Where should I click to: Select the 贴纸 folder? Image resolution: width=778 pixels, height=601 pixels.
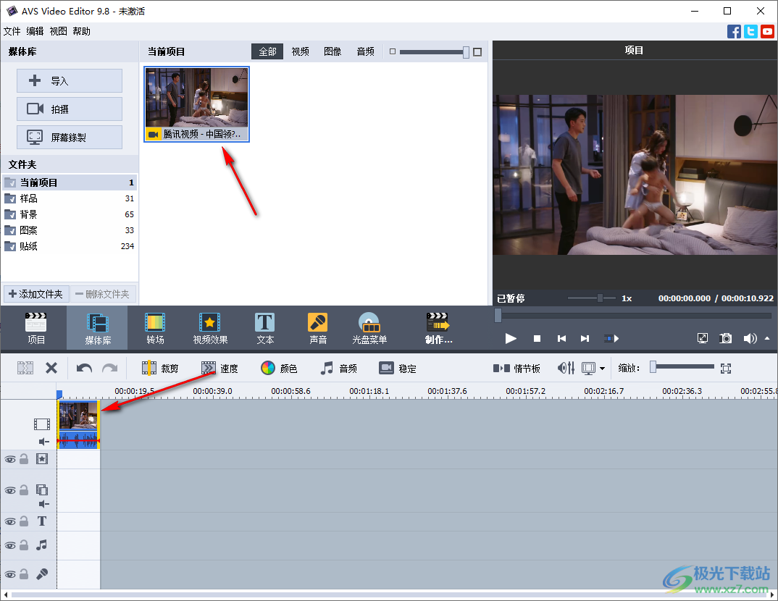coord(70,246)
